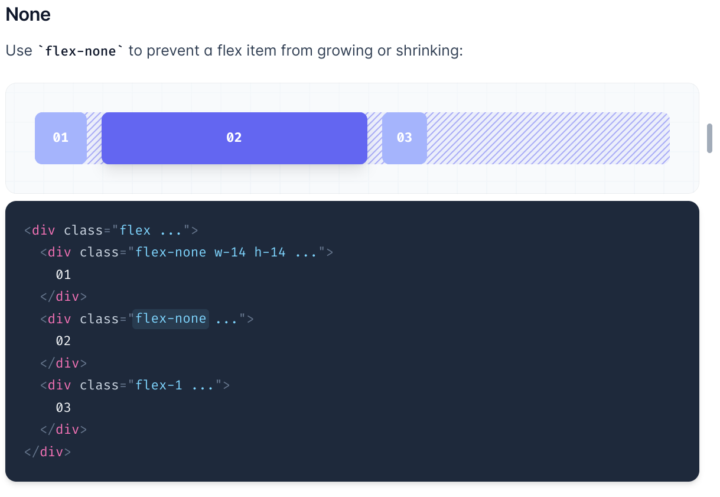Click the text 02 inside the code block

click(63, 340)
